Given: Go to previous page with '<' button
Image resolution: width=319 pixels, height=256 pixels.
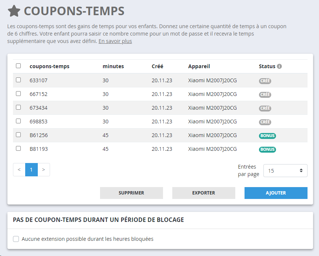Looking at the screenshot, I should (x=19, y=170).
